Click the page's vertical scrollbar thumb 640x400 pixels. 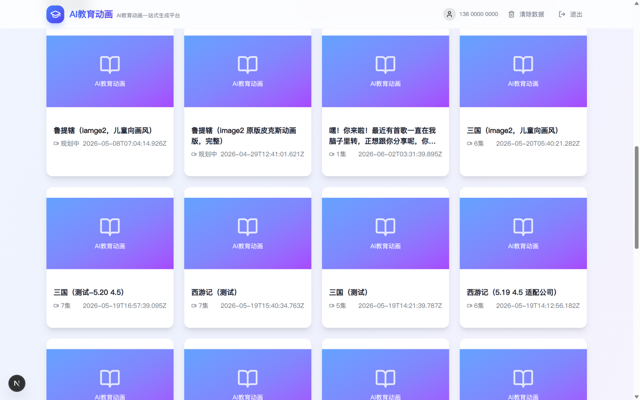pos(636,197)
